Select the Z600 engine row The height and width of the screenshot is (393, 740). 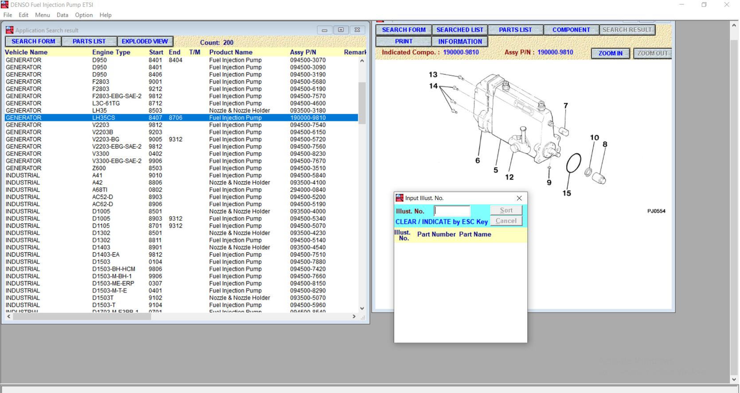(181, 168)
